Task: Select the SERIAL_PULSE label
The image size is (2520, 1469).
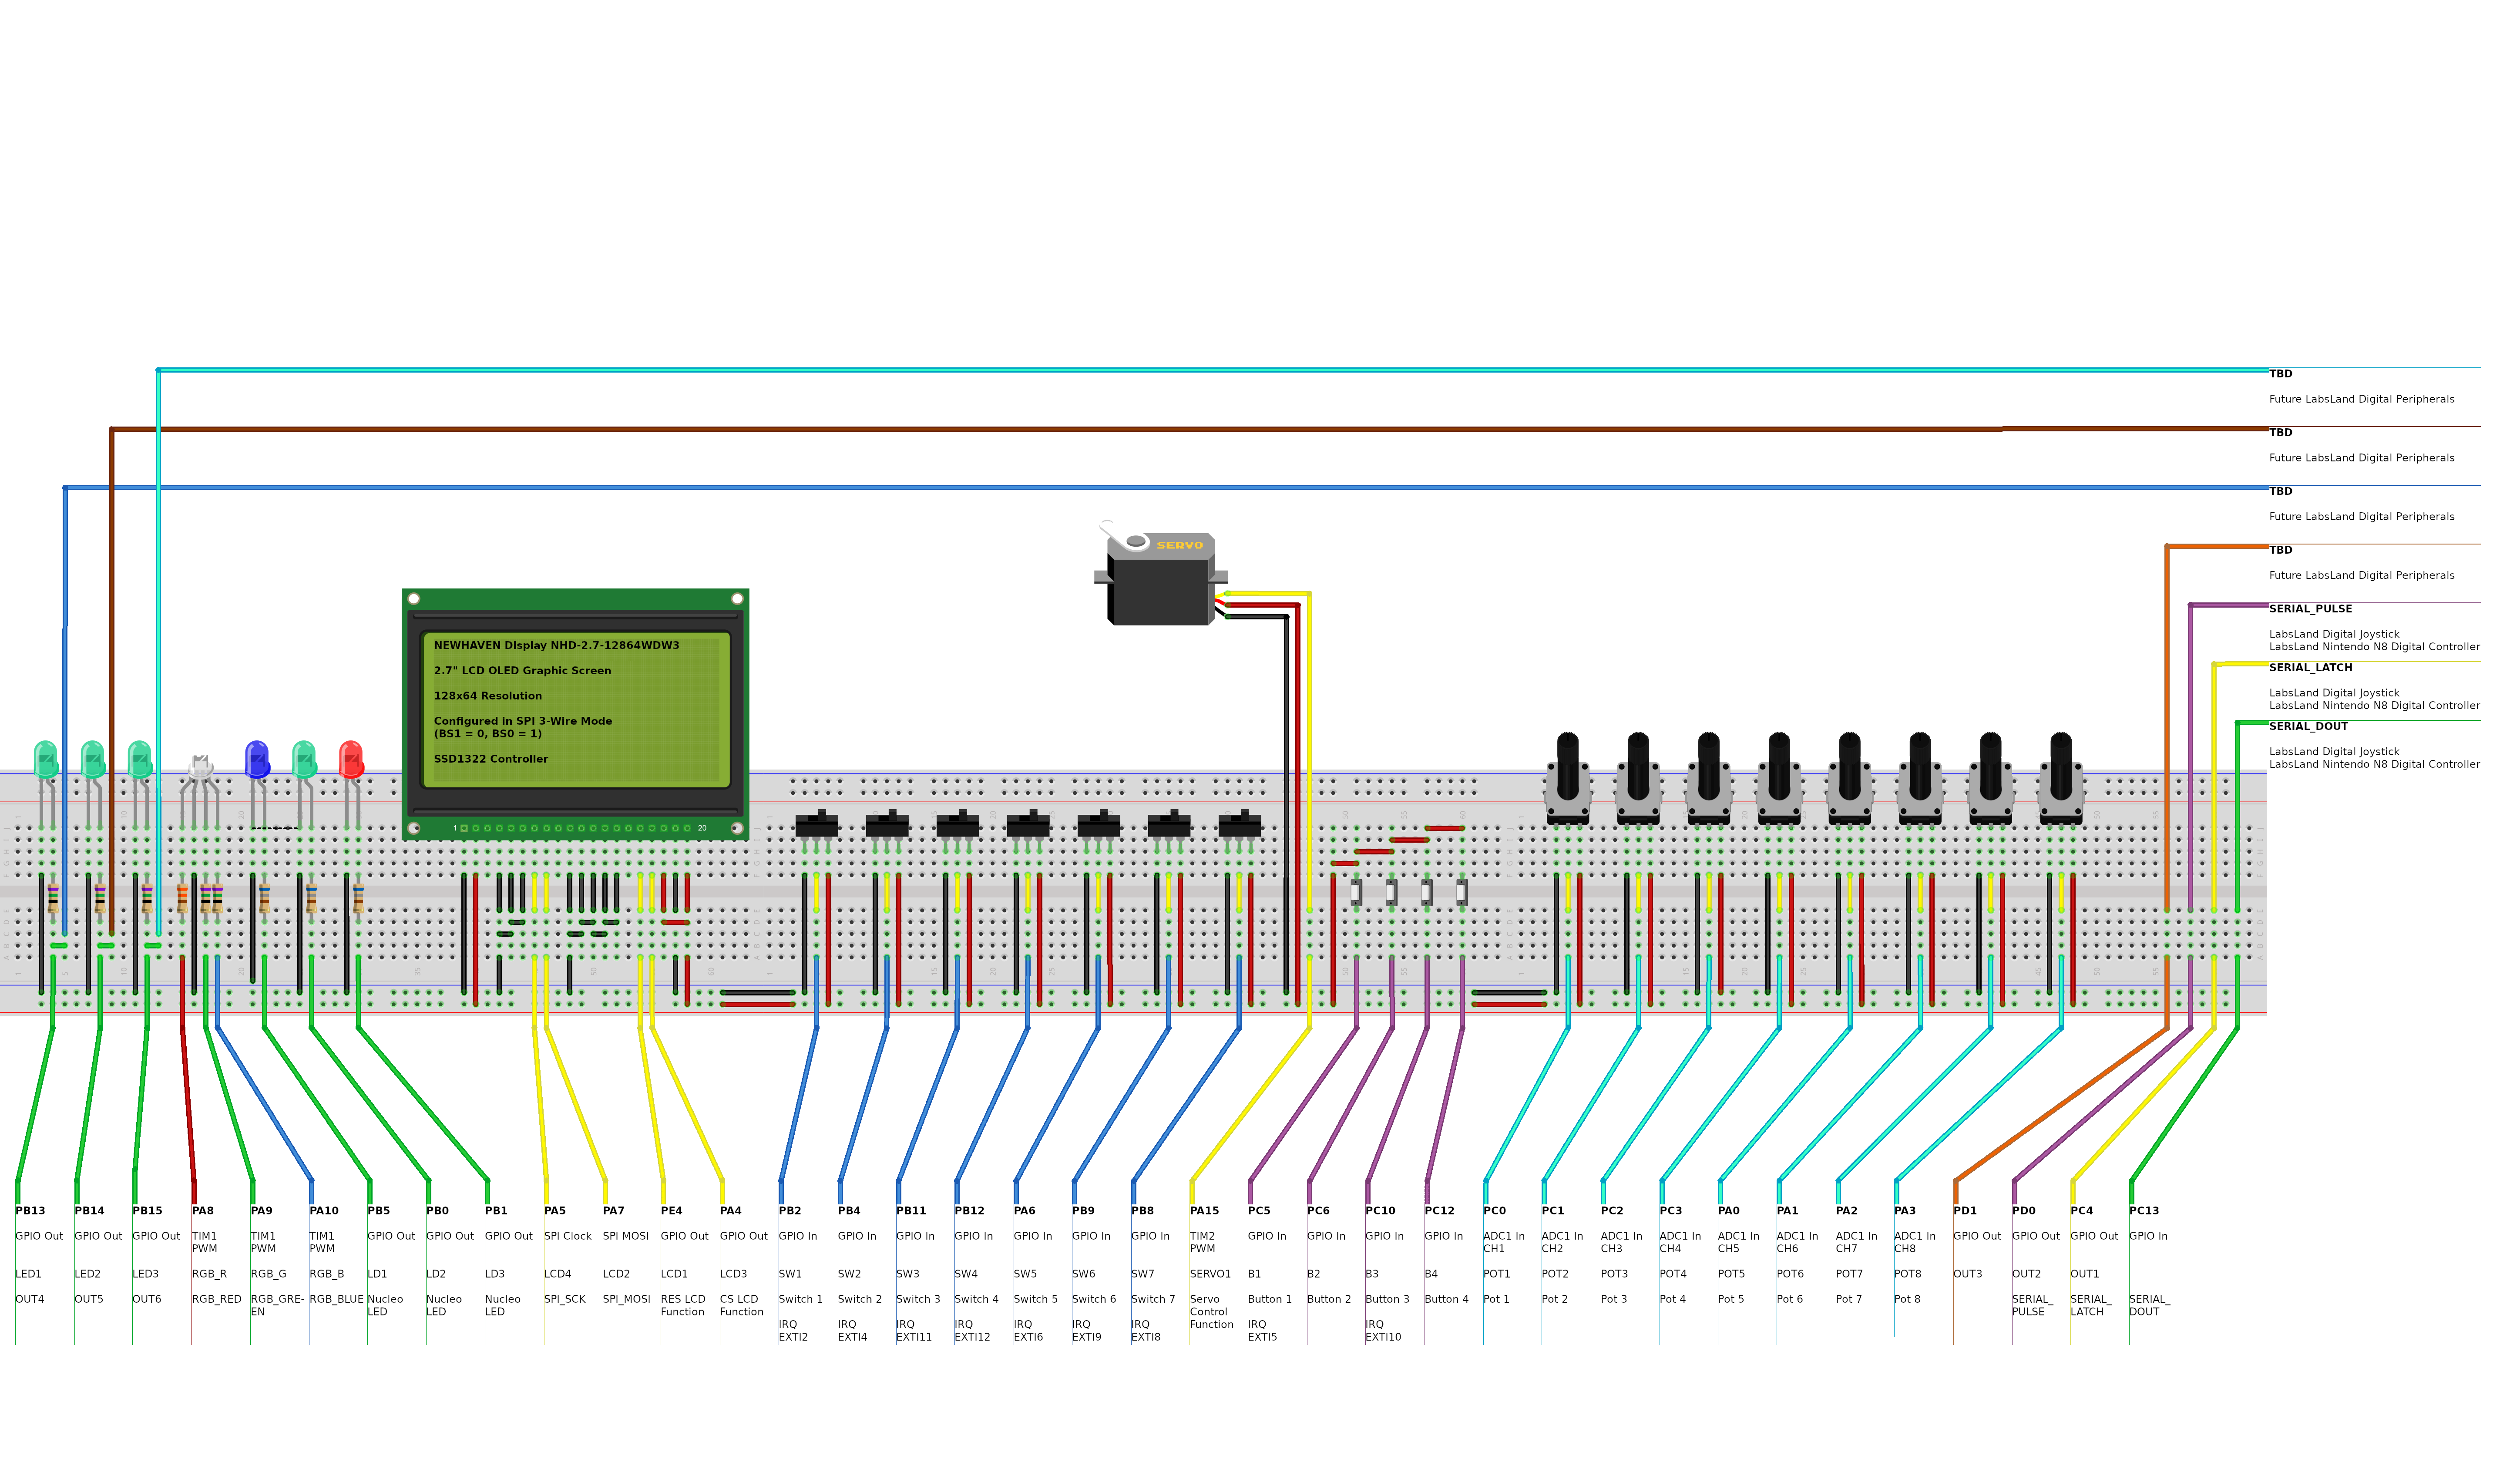Action: (x=2310, y=608)
